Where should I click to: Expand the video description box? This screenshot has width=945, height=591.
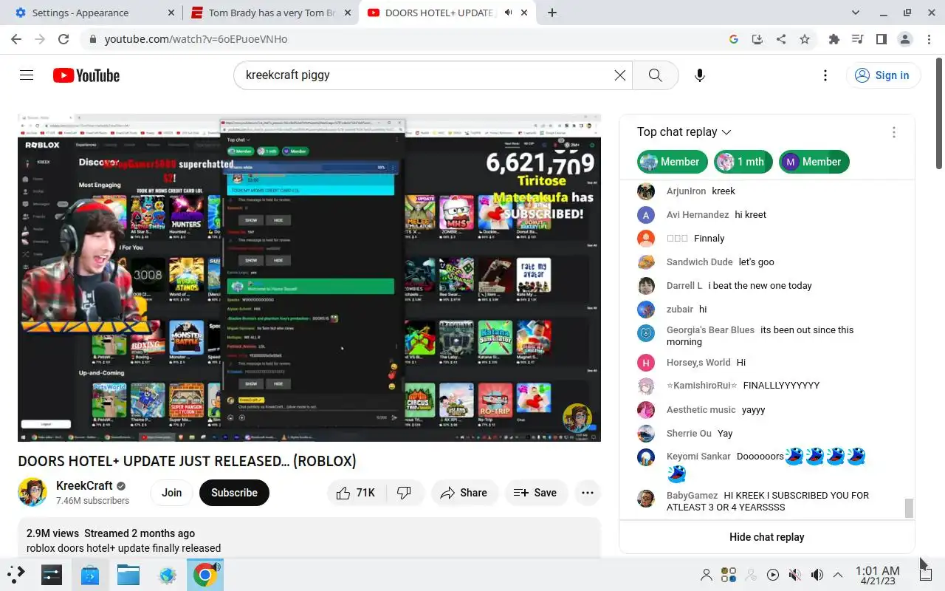(309, 538)
